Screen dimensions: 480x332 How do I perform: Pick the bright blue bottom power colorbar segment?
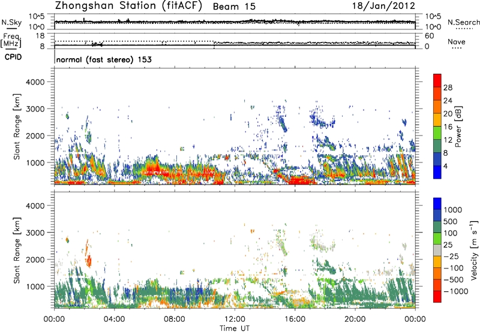click(x=437, y=172)
